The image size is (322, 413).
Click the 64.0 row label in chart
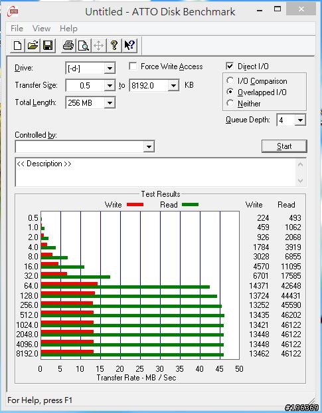(31, 286)
